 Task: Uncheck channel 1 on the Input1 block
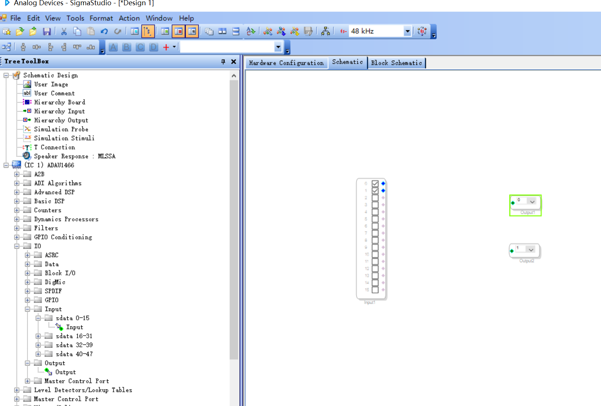click(x=375, y=191)
